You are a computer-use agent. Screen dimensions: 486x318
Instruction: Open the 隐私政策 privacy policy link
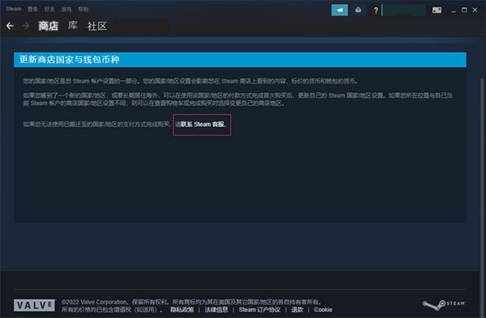point(182,310)
